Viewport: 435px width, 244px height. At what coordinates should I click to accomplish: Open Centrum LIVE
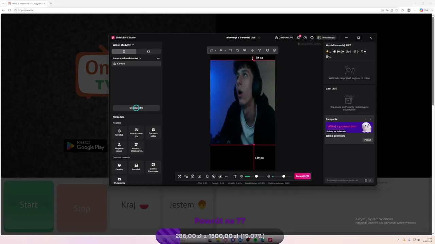click(x=284, y=38)
